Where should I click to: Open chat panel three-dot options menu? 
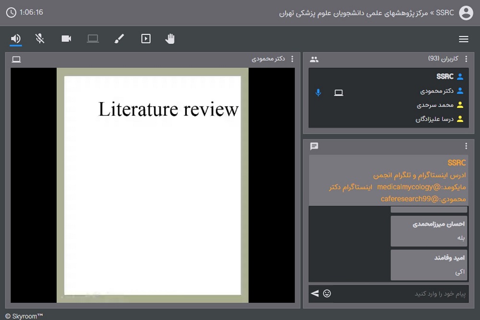pos(466,146)
